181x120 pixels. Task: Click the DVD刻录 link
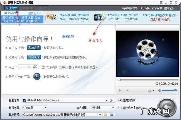113,15
